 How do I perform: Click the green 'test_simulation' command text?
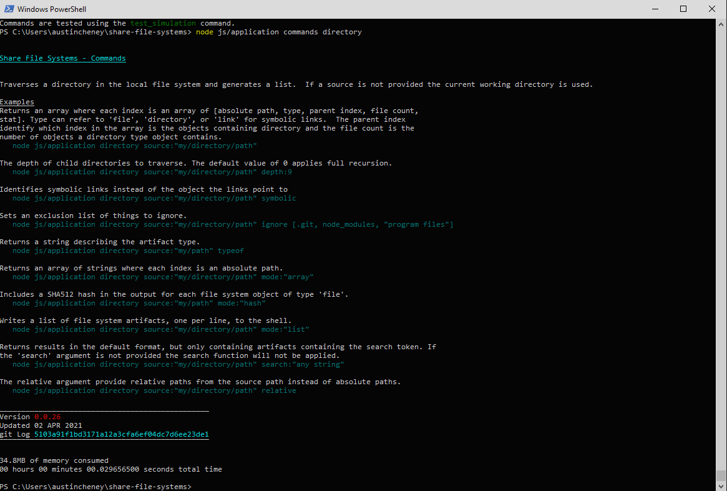[x=163, y=23]
